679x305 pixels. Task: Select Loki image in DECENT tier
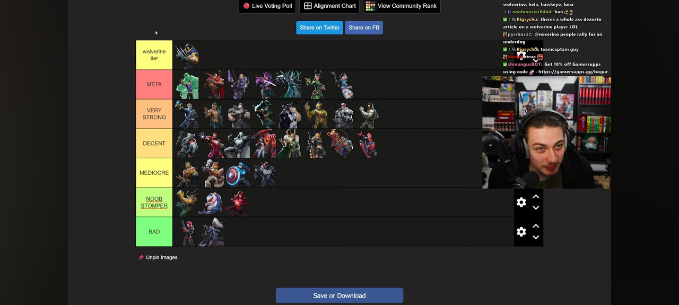(290, 143)
